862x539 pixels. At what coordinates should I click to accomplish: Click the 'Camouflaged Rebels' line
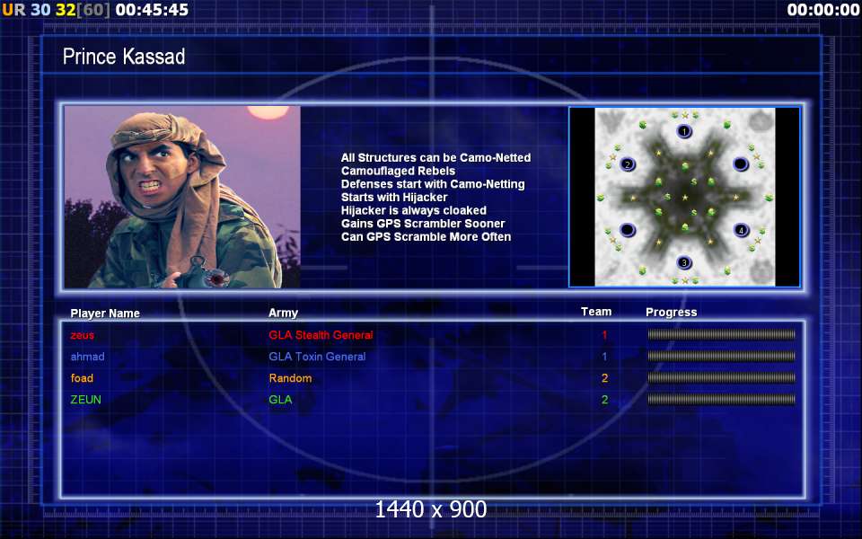[398, 171]
